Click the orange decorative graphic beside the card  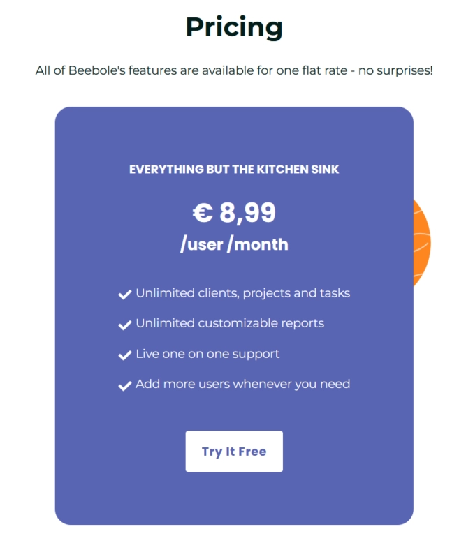coord(421,242)
